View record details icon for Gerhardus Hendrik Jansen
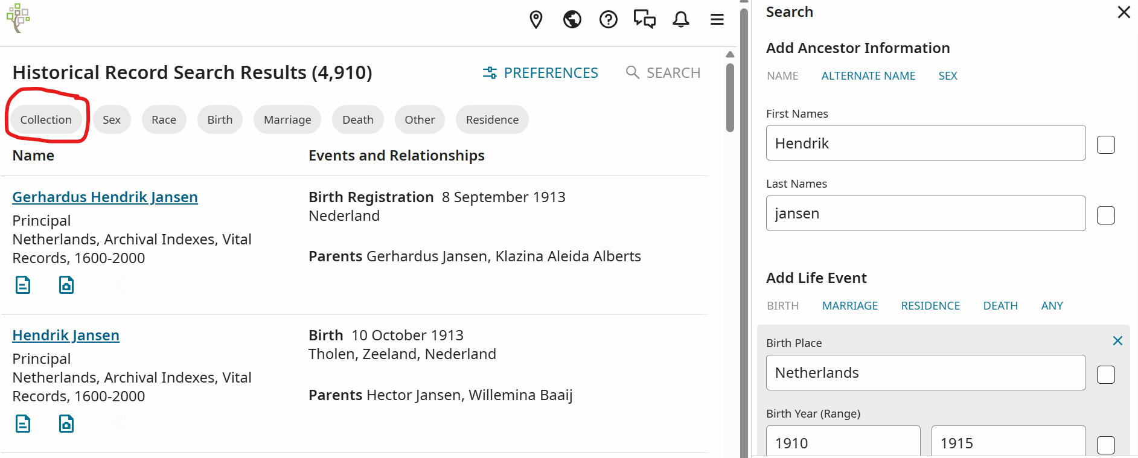Viewport: 1138px width, 458px height. (23, 285)
